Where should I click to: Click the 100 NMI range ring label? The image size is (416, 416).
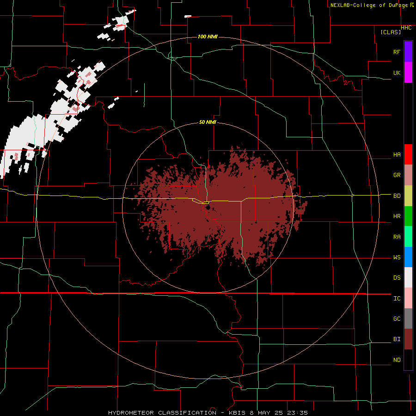click(208, 37)
